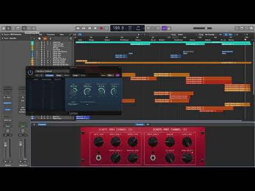Click the Fast Forward transport button
Screen dimensions: 255x191
[83, 28]
